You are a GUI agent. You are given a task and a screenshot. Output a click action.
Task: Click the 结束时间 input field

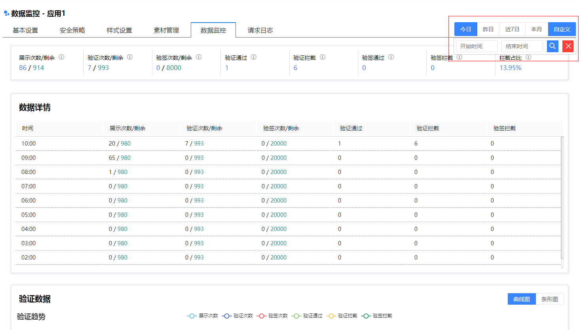point(522,46)
